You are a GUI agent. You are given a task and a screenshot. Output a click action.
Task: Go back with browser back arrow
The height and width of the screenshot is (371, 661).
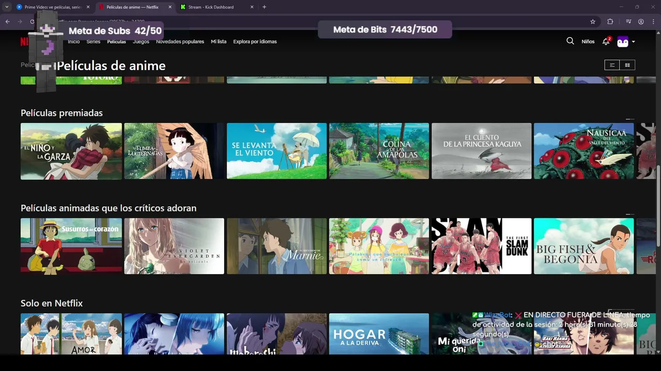(7, 22)
